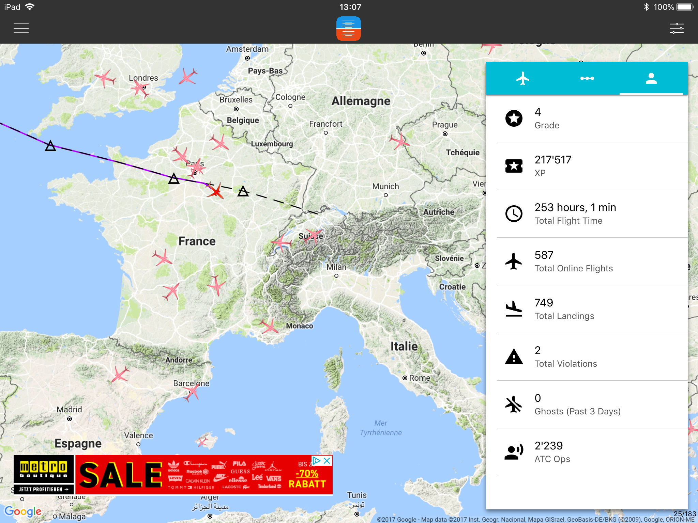Image resolution: width=698 pixels, height=523 pixels.
Task: Select the aircraft near Londres
Action: (140, 89)
